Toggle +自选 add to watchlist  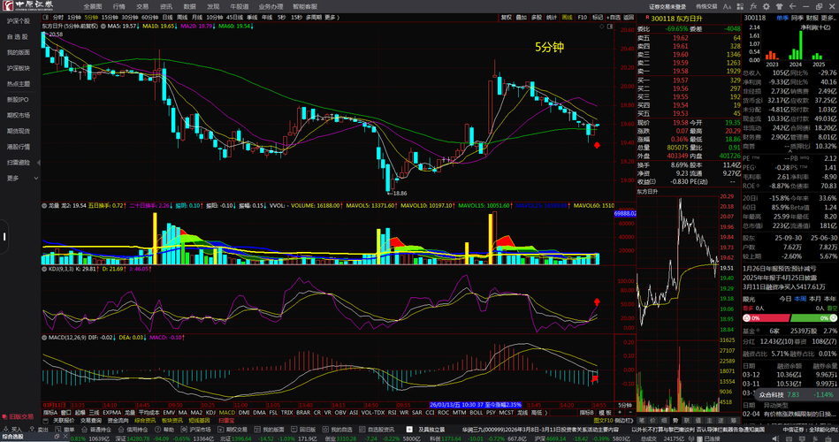(x=614, y=18)
